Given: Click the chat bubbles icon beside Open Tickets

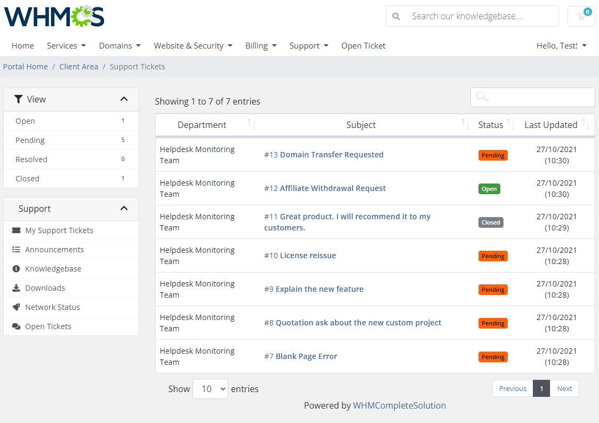Looking at the screenshot, I should pyautogui.click(x=16, y=326).
